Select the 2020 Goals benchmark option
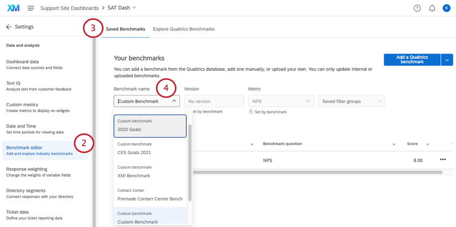The width and height of the screenshot is (456, 227). (x=150, y=126)
